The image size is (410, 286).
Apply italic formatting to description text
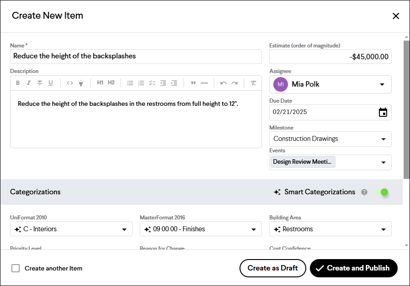tap(29, 83)
